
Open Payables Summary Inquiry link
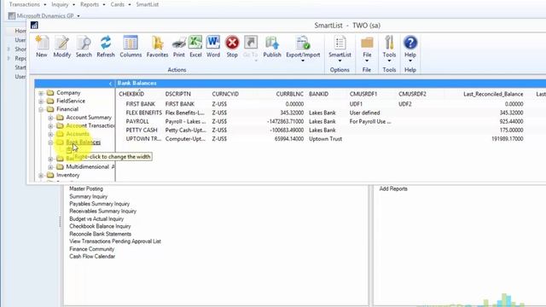click(99, 204)
